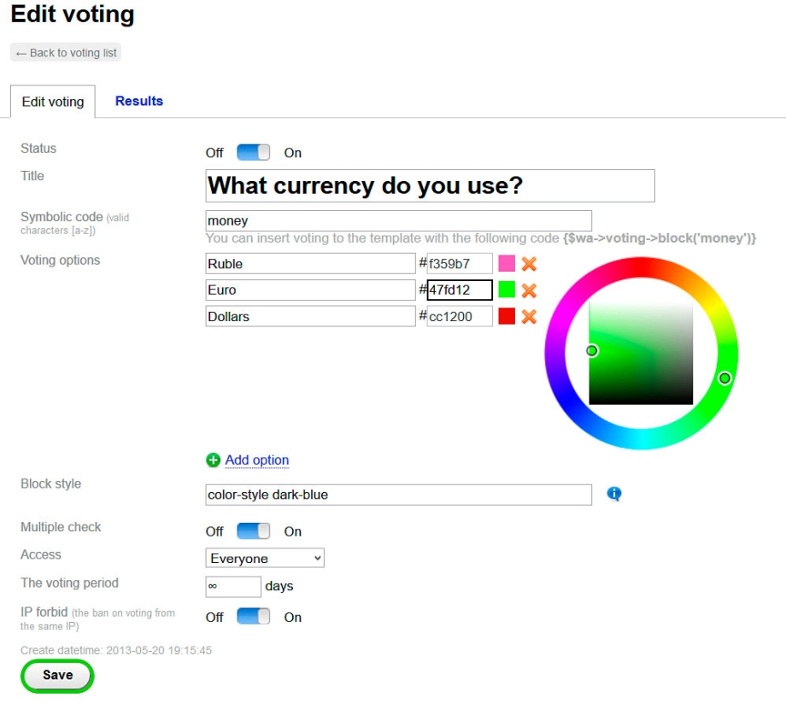Click the hue ring handle on color wheel
Viewport: 786px width, 703px height.
(x=724, y=378)
